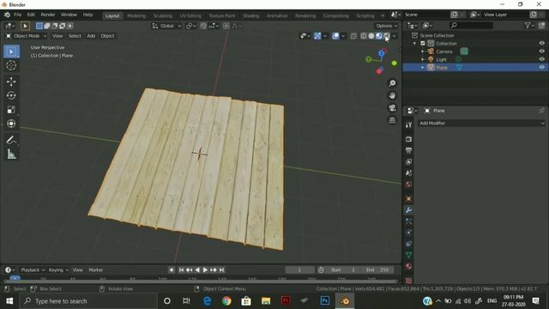
Task: Switch to Modeling workspace tab
Action: click(x=136, y=15)
